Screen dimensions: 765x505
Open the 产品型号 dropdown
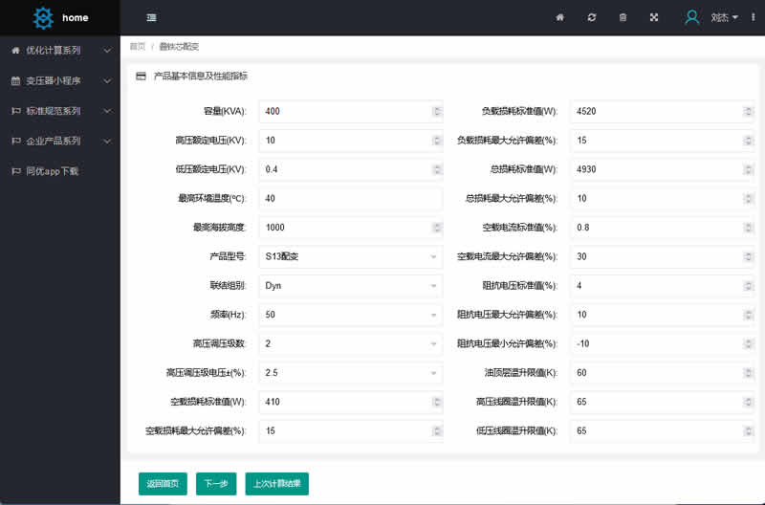(x=350, y=256)
